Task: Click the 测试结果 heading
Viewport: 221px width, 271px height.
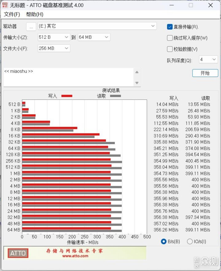Action: (x=111, y=91)
